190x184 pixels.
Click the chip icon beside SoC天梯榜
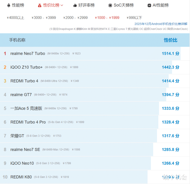(x=110, y=6)
